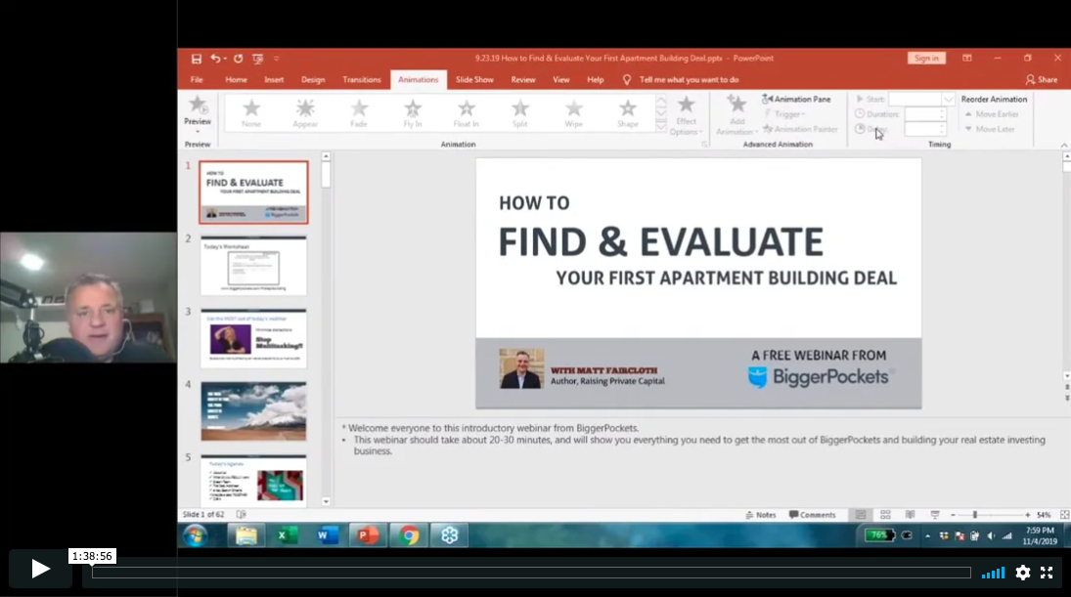Open the Add Animation dropdown
This screenshot has width=1071, height=597.
pyautogui.click(x=736, y=116)
